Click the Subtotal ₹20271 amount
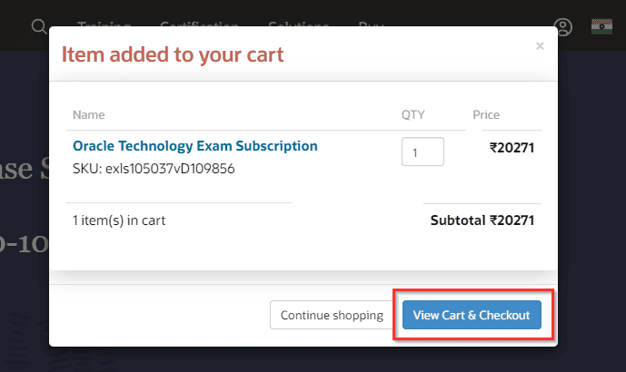626x372 pixels. tap(482, 220)
